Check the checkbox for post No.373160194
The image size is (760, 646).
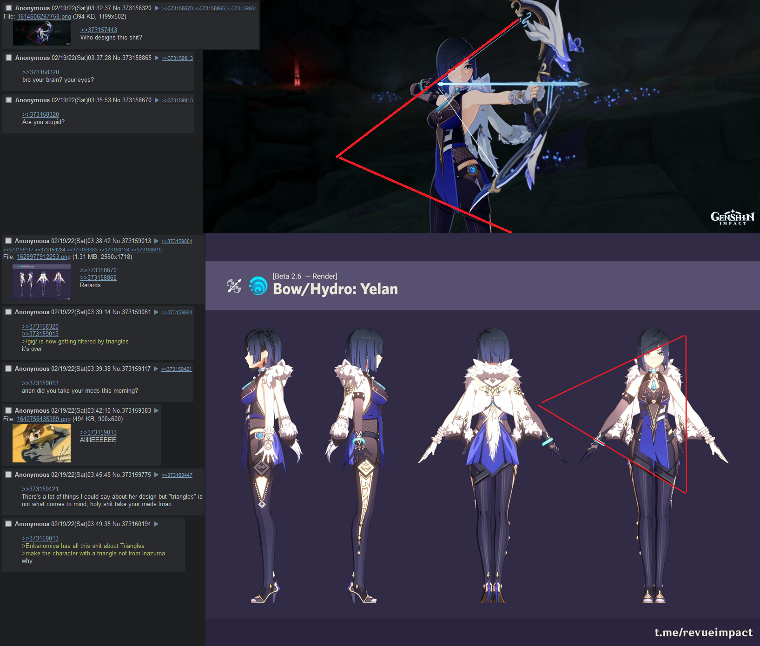(8, 524)
